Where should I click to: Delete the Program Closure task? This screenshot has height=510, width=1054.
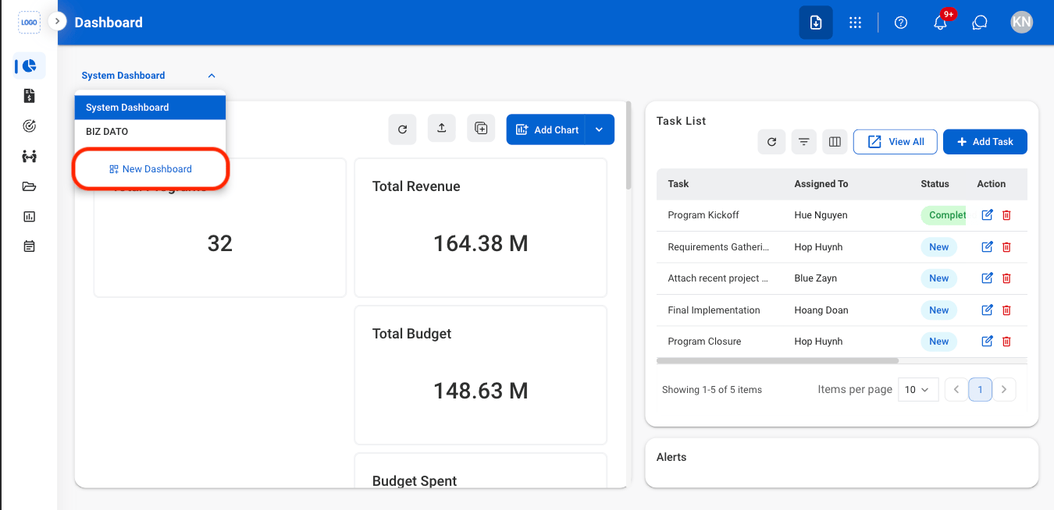coord(1006,342)
